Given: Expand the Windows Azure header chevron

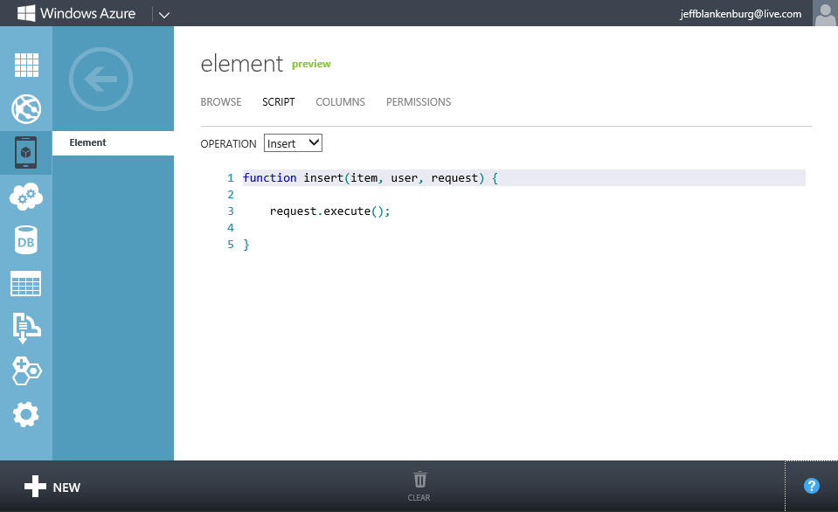Looking at the screenshot, I should 164,14.
